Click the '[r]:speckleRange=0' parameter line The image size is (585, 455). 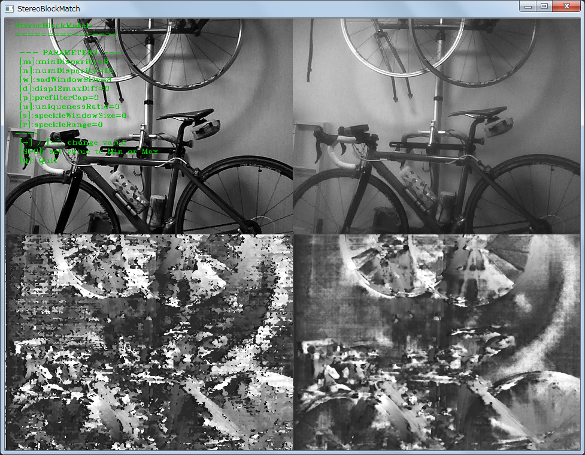point(61,125)
